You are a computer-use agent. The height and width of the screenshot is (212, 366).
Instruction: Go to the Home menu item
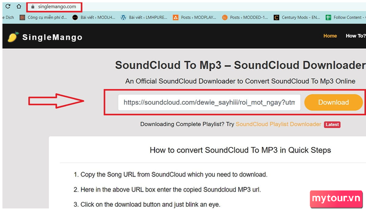330,36
